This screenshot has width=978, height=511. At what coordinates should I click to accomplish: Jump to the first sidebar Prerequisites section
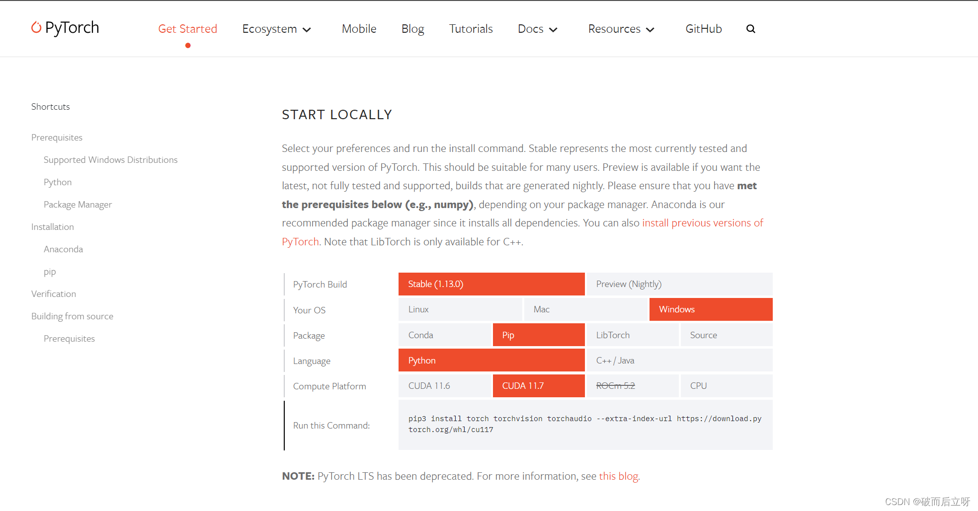click(57, 138)
